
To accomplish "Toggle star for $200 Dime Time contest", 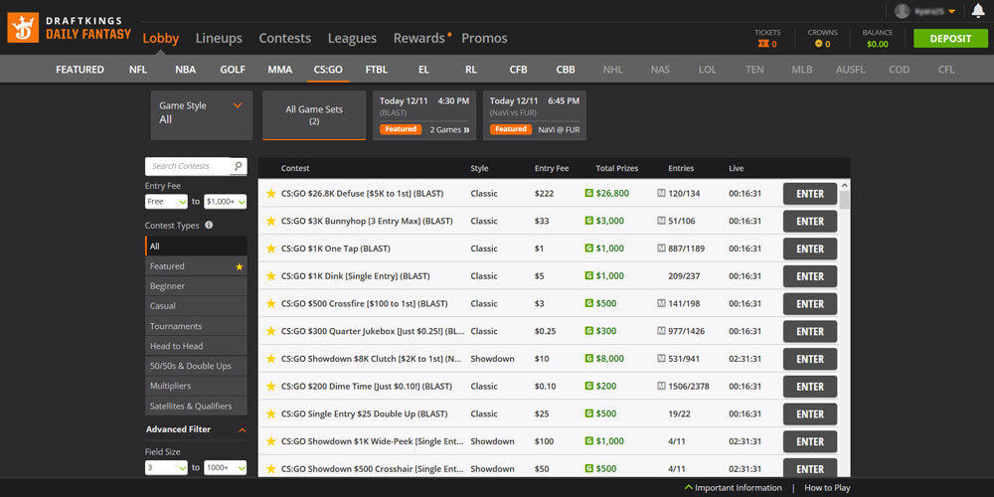I will 270,386.
